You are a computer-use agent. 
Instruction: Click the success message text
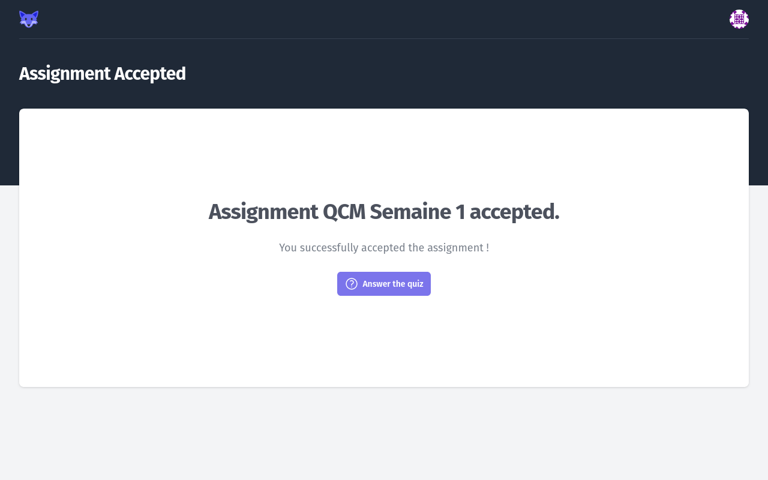point(384,247)
